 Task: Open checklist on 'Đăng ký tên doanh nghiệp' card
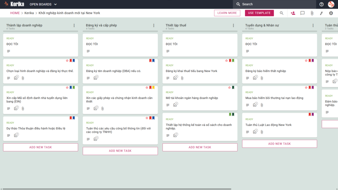(96, 78)
